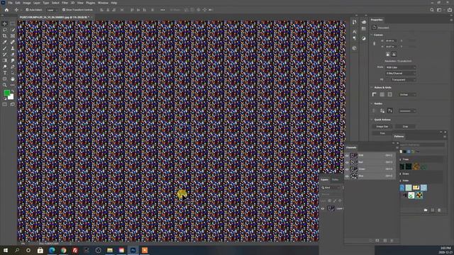454x255 pixels.
Task: Open ruler units dropdown in Rulers & Grids
Action: 407,94
